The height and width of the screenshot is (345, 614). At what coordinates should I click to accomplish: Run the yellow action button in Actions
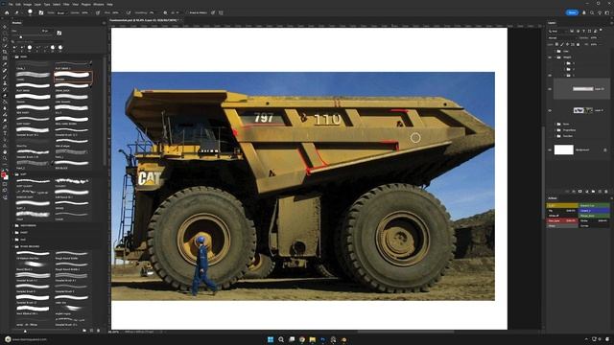(x=562, y=205)
